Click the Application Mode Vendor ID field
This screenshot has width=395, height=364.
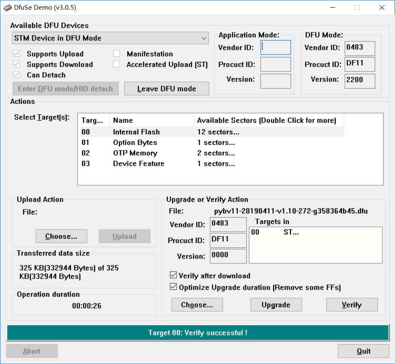[x=275, y=48]
